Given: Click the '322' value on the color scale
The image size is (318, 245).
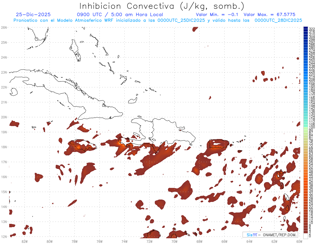Looking at the screenshot, I should tap(312, 29).
